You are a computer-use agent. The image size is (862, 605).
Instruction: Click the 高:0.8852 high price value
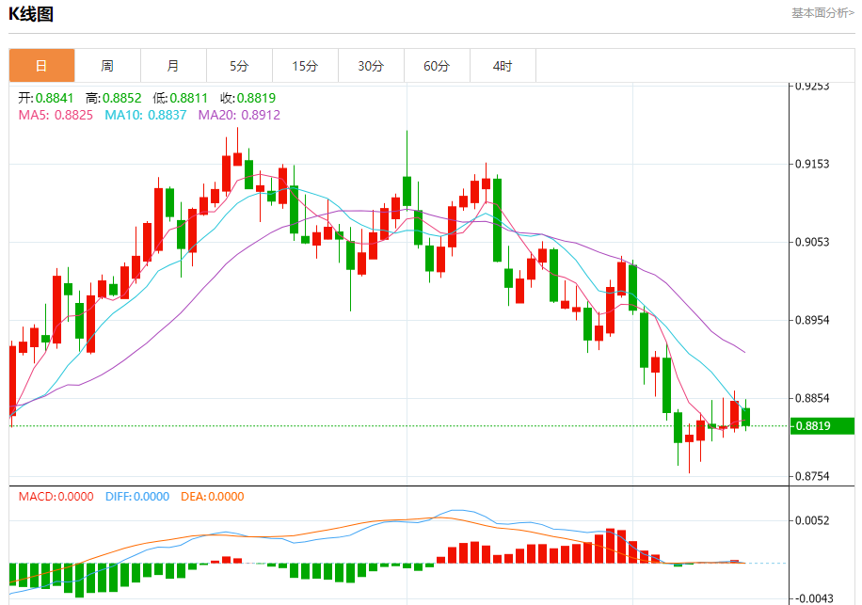[x=113, y=98]
